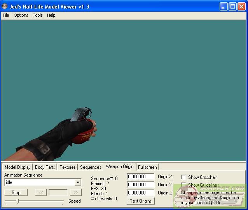The height and width of the screenshot is (210, 248).
Task: Switch to the Body Parts tab
Action: tap(45, 167)
